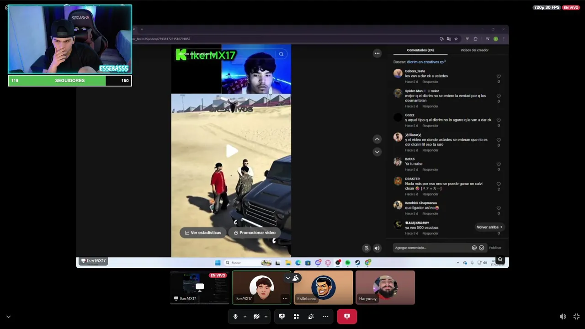Open the soundboard panel
585x329 pixels.
311,316
